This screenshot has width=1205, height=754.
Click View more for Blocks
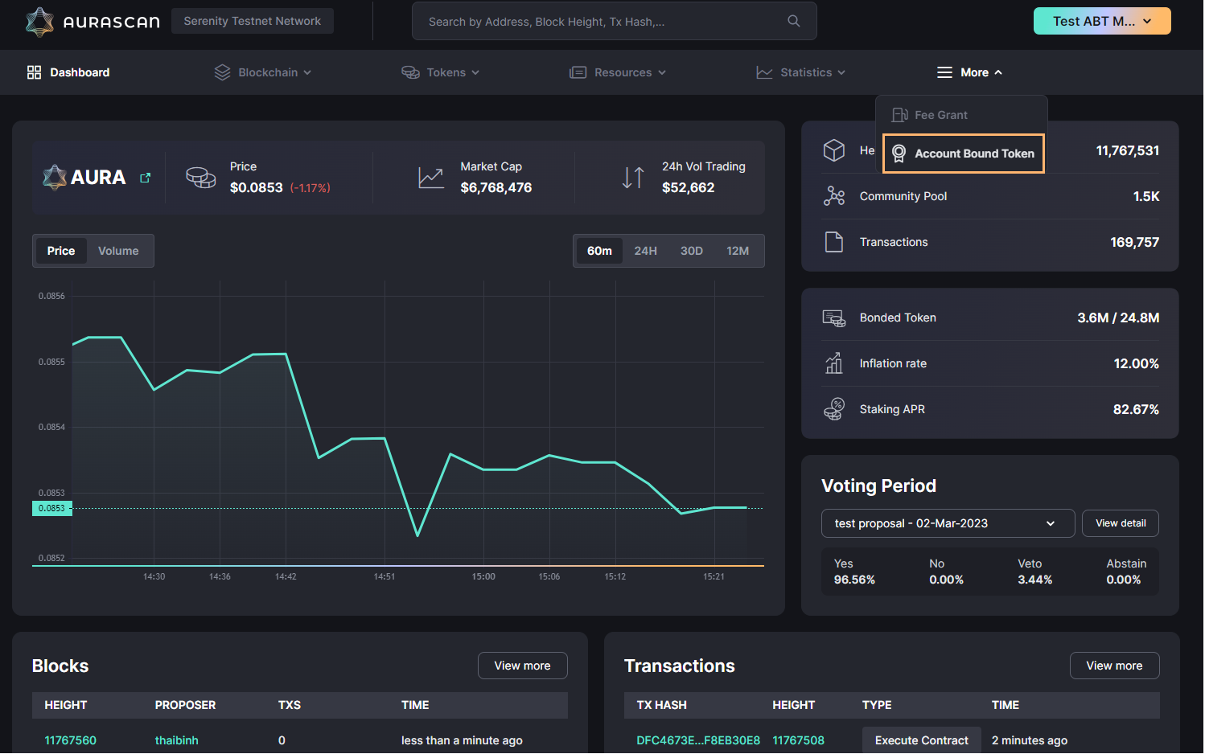(523, 666)
